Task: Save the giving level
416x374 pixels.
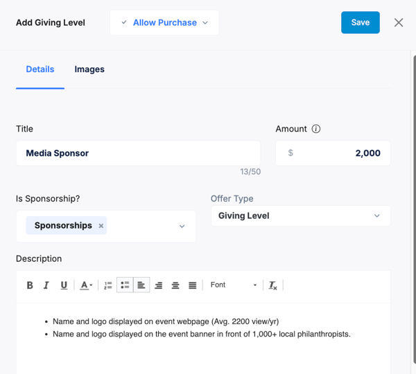Action: point(360,23)
